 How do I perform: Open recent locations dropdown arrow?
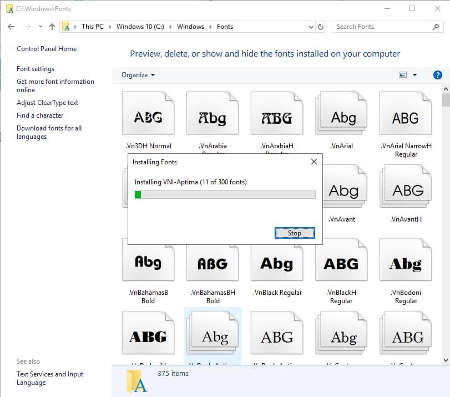(x=41, y=27)
